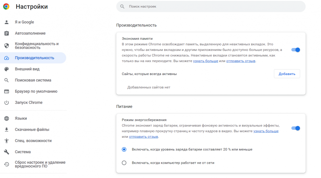Turn off the Экономия памяти toggle

point(296,50)
